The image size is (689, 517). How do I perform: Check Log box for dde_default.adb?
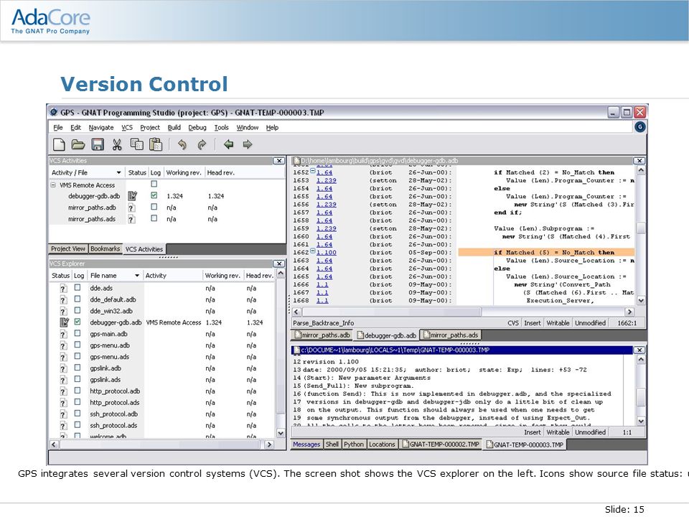click(x=78, y=299)
